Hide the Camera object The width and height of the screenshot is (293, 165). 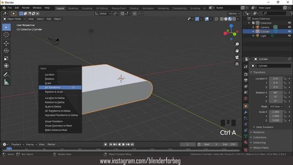point(289,27)
